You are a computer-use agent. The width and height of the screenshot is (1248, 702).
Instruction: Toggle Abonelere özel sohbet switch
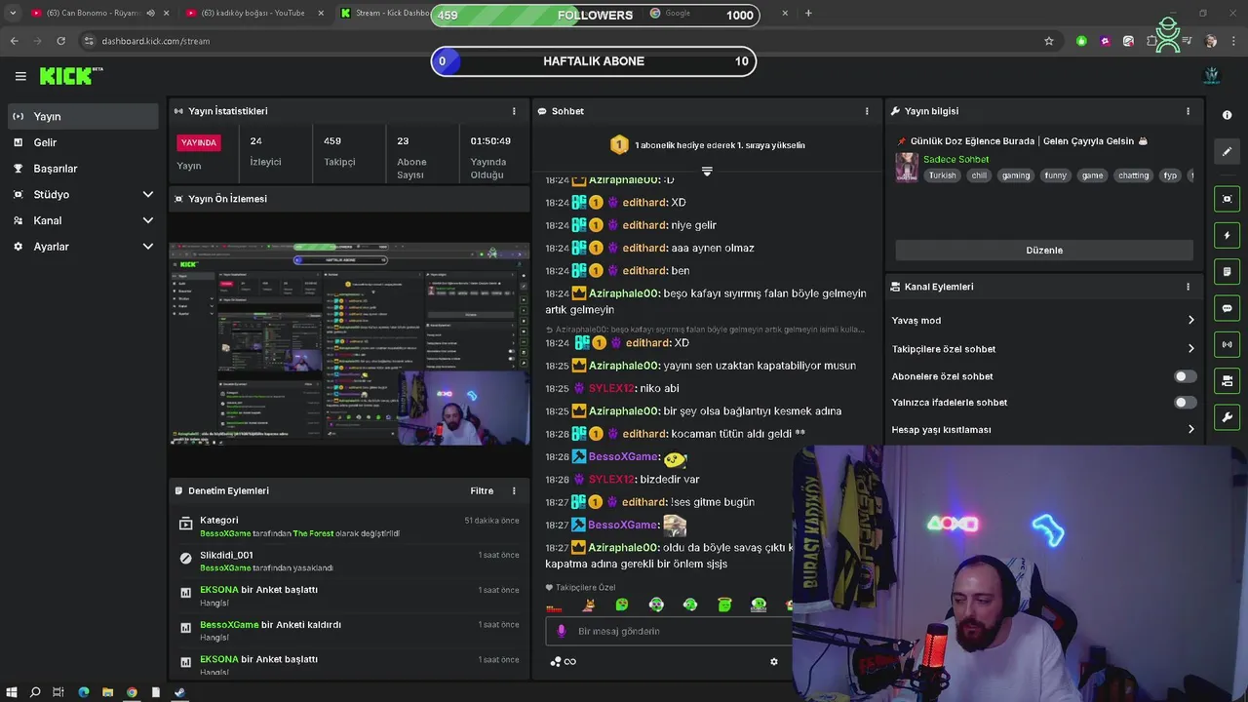click(1185, 376)
